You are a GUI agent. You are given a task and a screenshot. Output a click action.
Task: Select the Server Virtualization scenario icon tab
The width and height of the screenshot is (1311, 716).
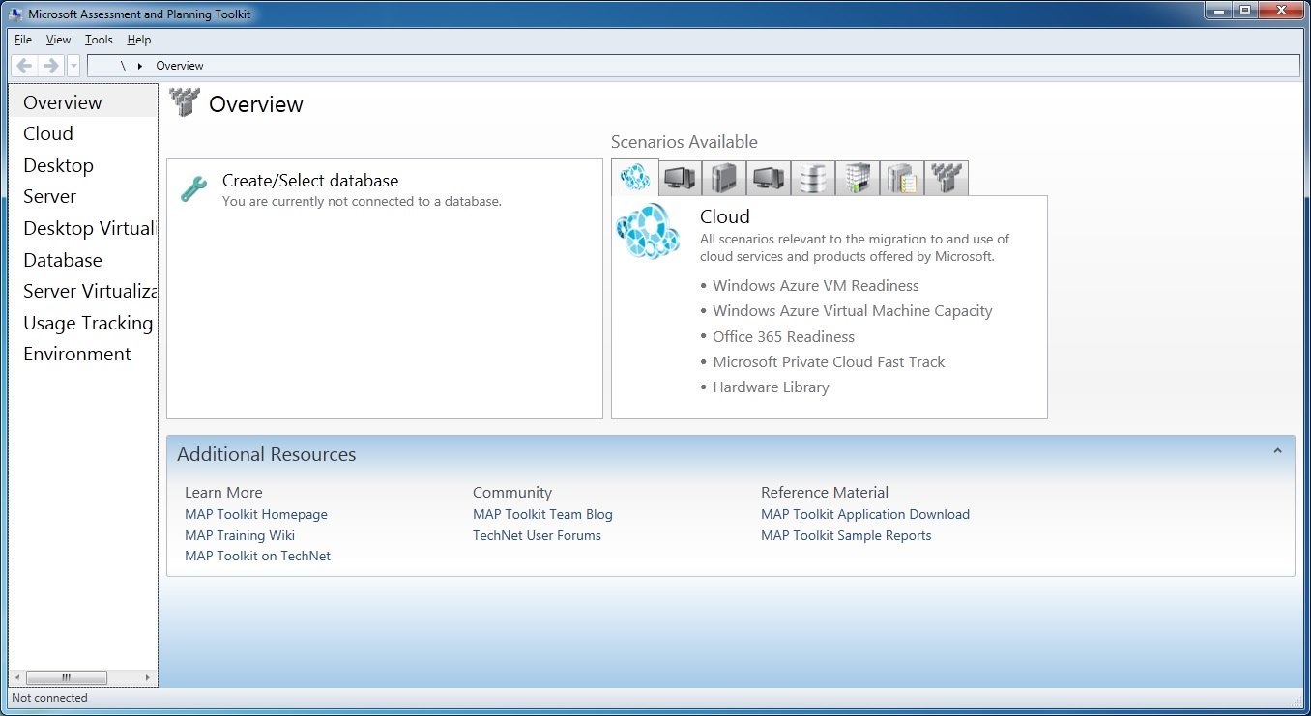[x=858, y=178]
